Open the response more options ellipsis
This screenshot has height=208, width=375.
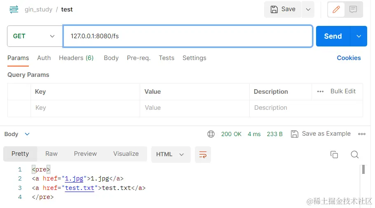[362, 134]
